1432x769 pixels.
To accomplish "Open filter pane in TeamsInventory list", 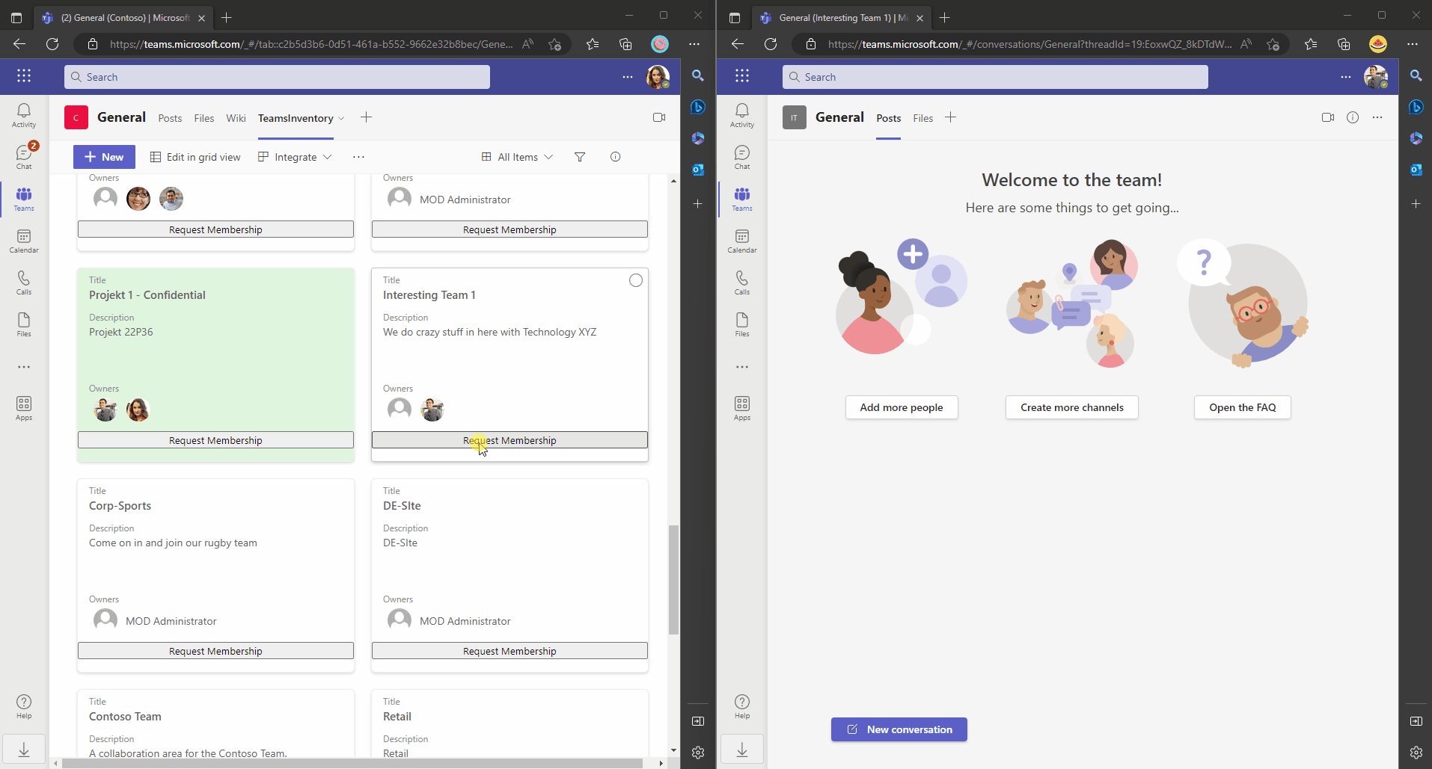I will click(580, 157).
